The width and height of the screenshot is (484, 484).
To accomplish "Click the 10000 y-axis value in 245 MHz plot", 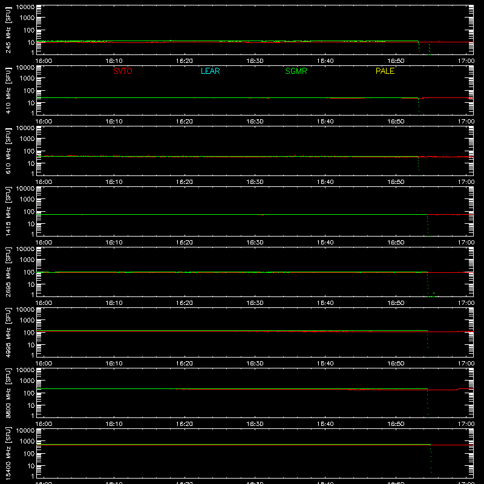I will [x=25, y=7].
